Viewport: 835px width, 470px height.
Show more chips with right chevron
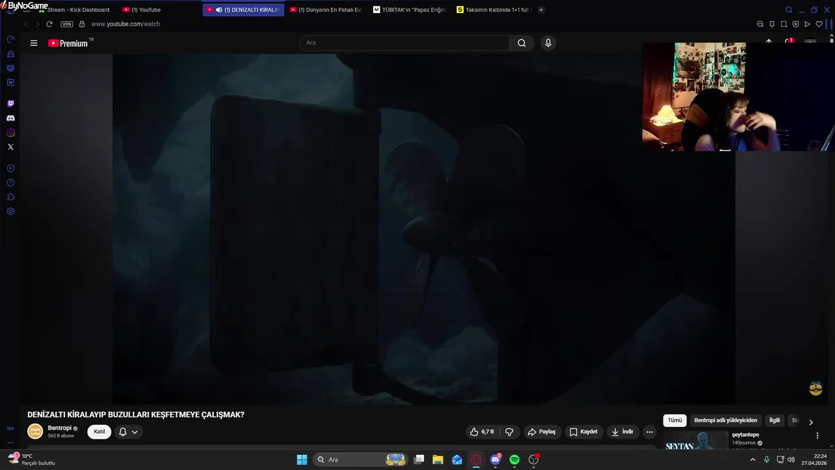(x=811, y=422)
